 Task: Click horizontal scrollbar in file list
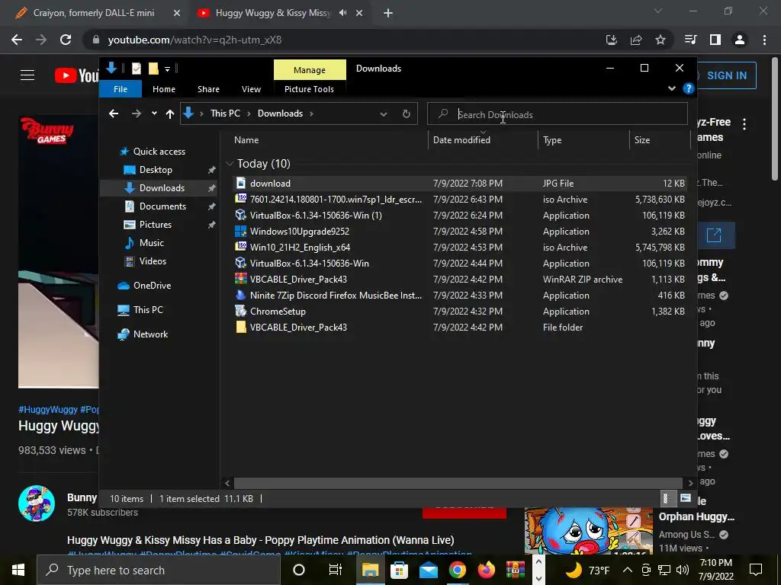458,482
